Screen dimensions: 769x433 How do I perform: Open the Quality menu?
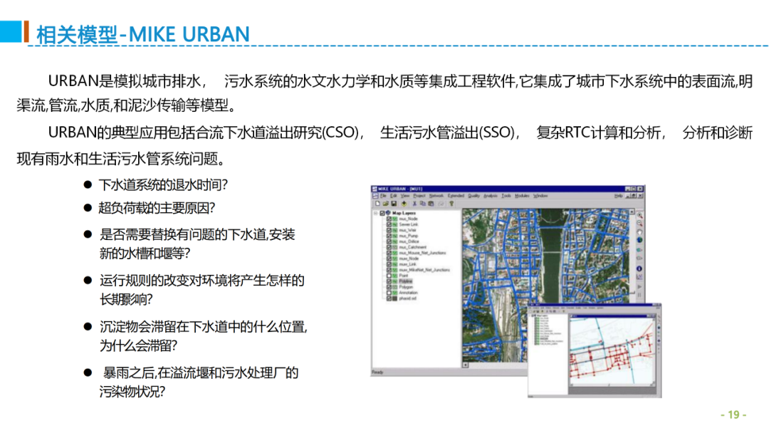tap(474, 196)
